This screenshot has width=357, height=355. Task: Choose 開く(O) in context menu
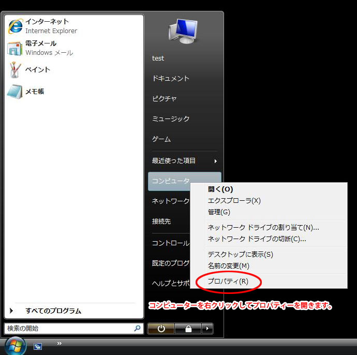269,189
